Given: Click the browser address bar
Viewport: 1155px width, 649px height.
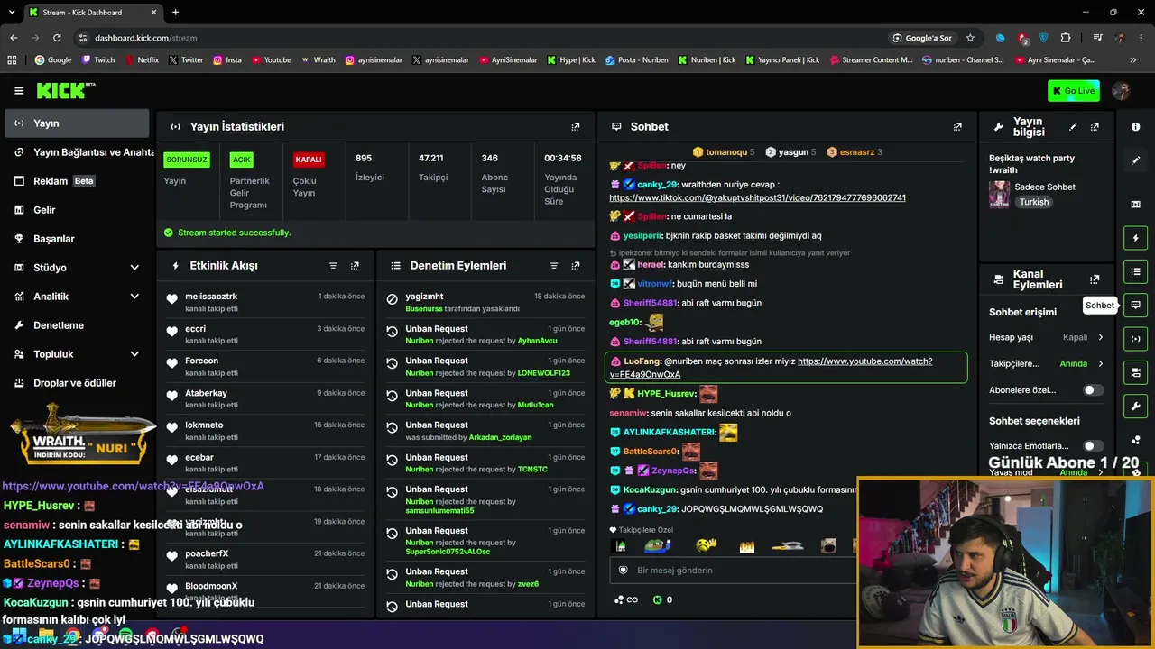Looking at the screenshot, I should 478,38.
